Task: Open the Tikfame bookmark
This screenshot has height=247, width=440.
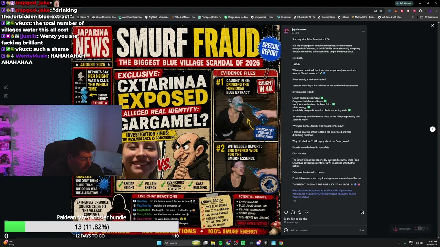Action: click(x=343, y=17)
